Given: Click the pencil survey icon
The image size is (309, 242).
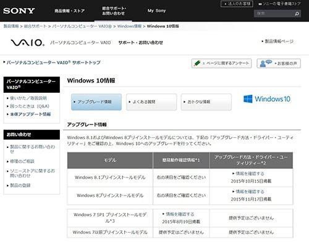Looking at the screenshot, I should point(197,63).
